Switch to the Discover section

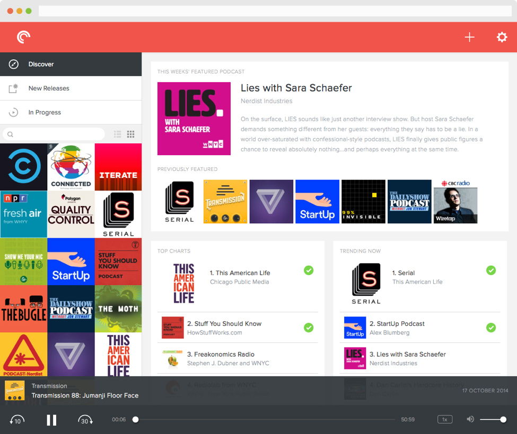pos(41,64)
